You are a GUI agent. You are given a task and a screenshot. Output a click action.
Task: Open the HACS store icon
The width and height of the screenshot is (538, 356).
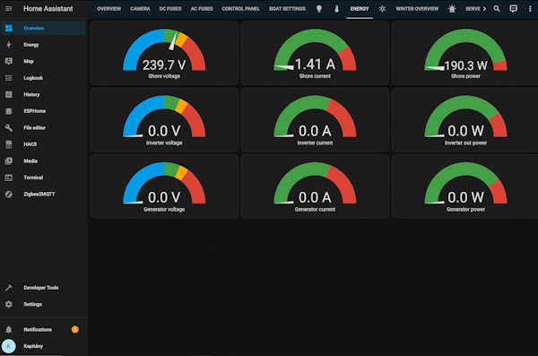[x=9, y=144]
